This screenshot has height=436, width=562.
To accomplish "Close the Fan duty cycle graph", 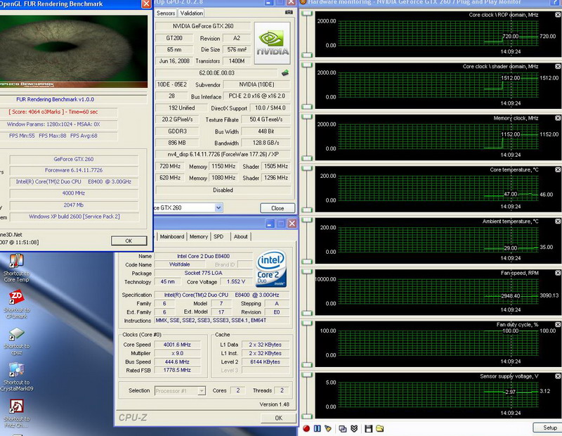I will pyautogui.click(x=558, y=324).
